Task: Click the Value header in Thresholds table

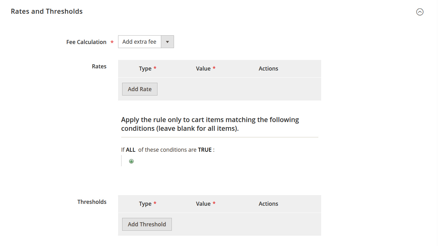Action: pyautogui.click(x=203, y=204)
